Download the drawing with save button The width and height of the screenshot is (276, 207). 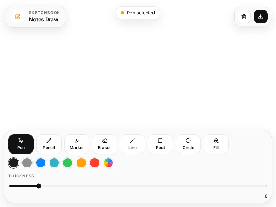[x=261, y=17]
